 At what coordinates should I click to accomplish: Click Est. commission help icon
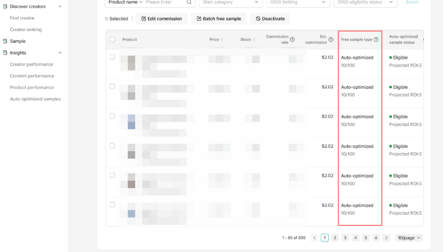pyautogui.click(x=331, y=39)
